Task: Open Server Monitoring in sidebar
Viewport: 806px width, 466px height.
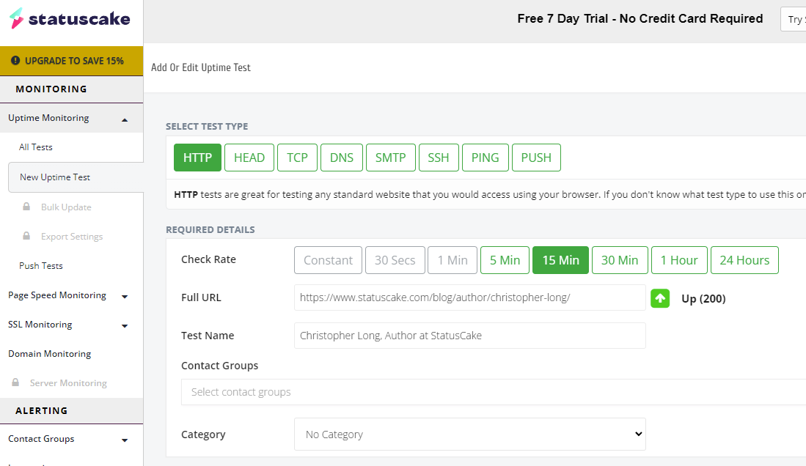Action: click(x=68, y=382)
